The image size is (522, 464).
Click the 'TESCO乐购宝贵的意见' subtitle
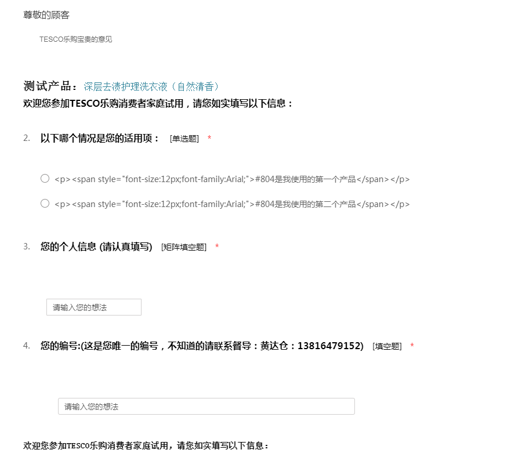click(x=75, y=39)
